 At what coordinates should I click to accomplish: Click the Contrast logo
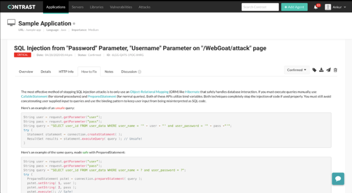tap(21, 7)
